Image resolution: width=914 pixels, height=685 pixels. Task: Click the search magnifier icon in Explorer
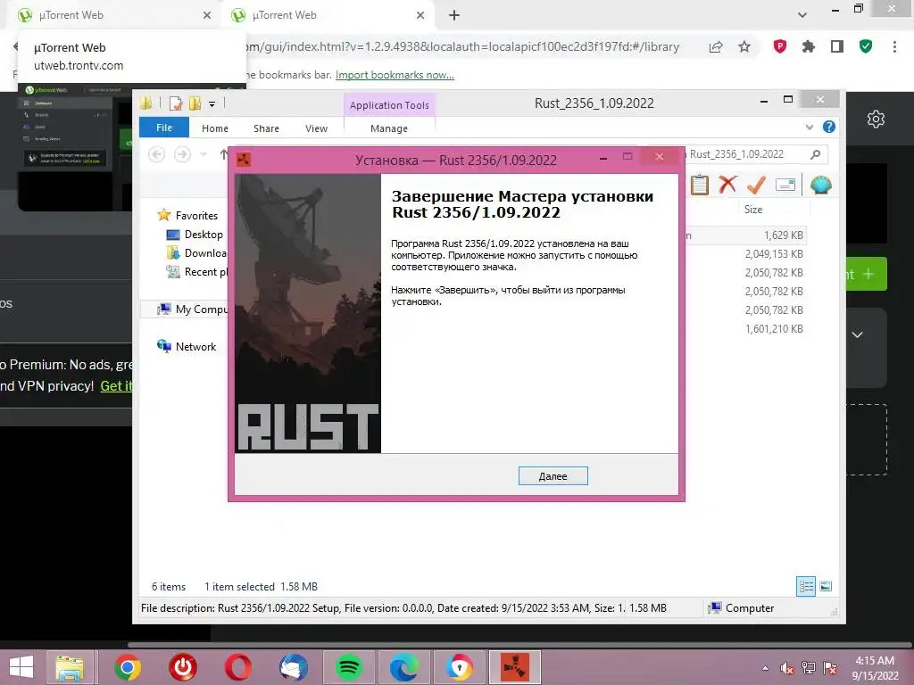tap(816, 154)
